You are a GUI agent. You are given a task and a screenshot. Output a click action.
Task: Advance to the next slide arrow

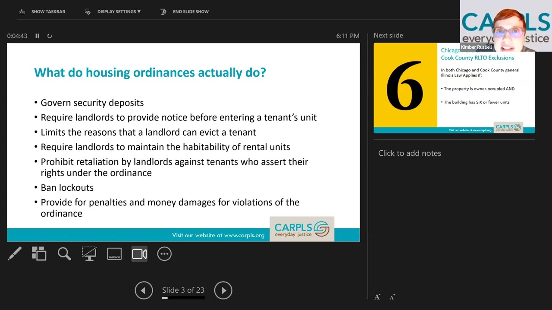tap(223, 290)
